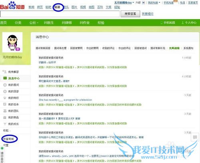The image size is (200, 163).
Task: Click the 我来解答 sidebar icon
Action: tap(4, 72)
